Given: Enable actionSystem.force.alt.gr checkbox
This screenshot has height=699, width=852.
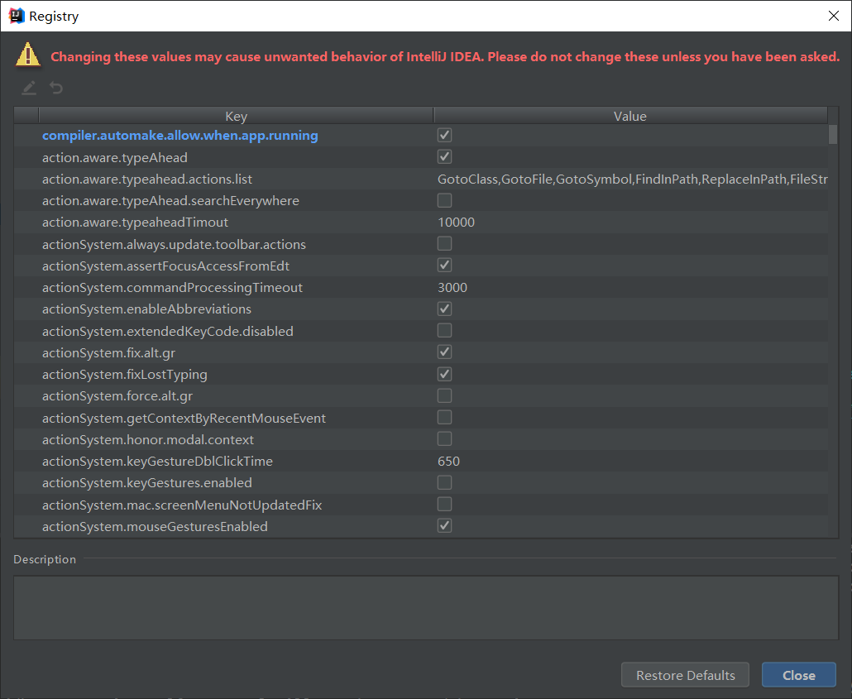Looking at the screenshot, I should point(444,395).
